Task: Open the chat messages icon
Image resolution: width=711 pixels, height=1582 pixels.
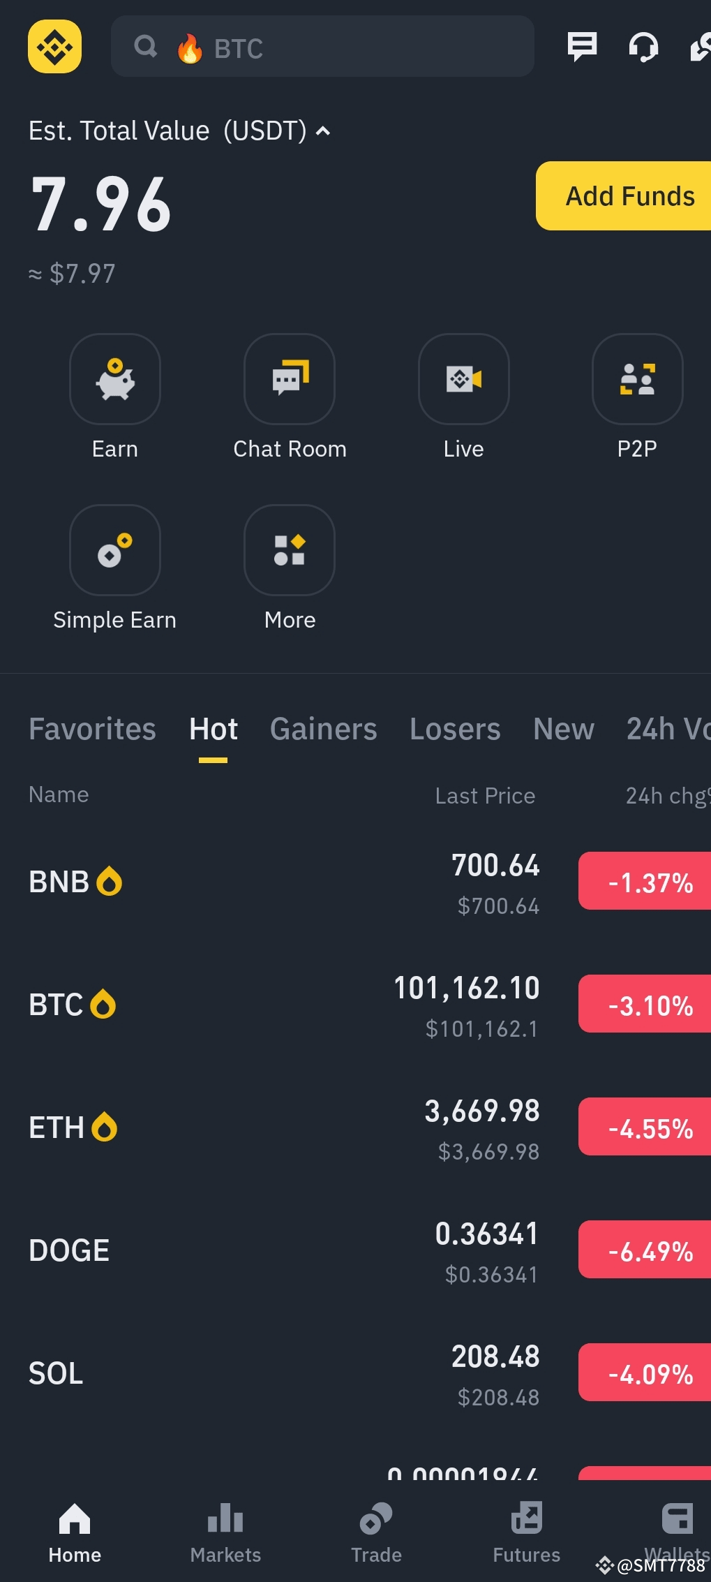Action: [x=582, y=47]
